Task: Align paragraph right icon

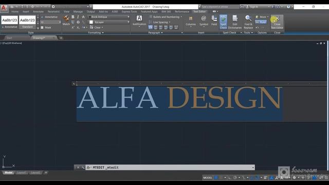Action: click(x=166, y=27)
